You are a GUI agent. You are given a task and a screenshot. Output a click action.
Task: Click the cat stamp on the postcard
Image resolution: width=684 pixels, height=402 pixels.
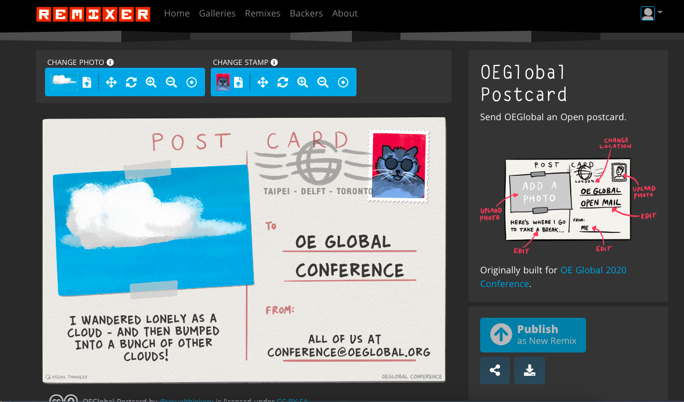(399, 166)
